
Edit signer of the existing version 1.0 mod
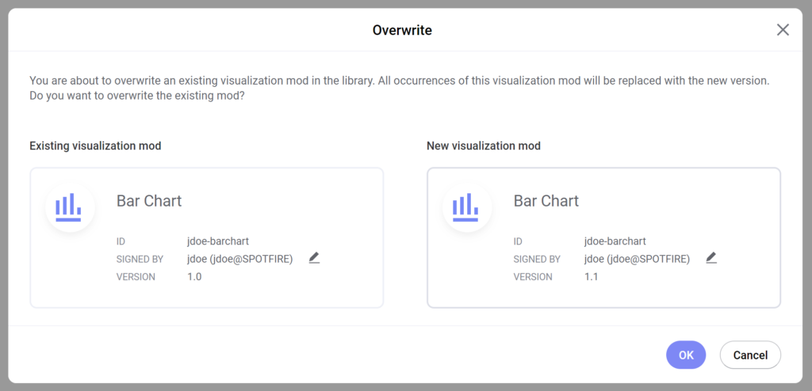point(314,258)
